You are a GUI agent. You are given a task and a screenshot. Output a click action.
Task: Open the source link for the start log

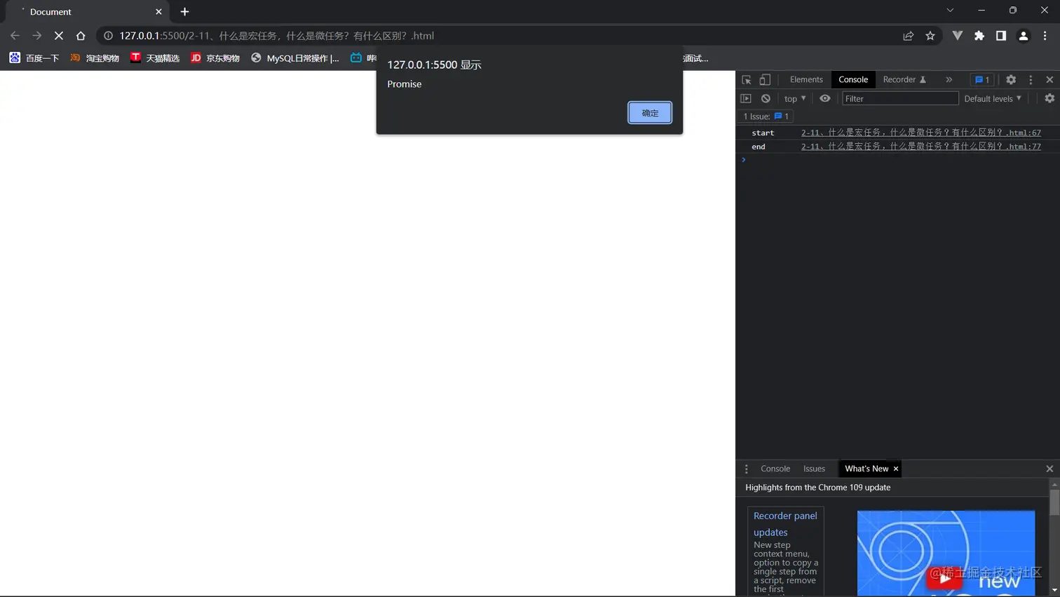coord(921,133)
